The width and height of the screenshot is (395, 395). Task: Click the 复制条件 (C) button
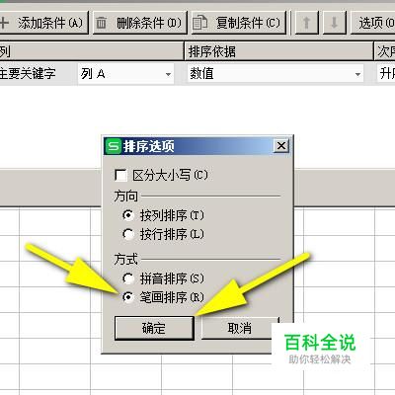coord(239,23)
